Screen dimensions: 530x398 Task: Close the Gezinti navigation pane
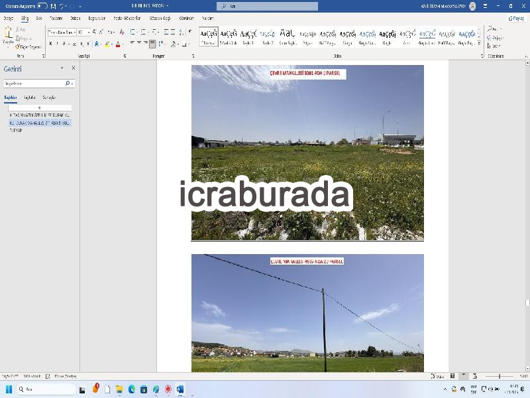74,68
